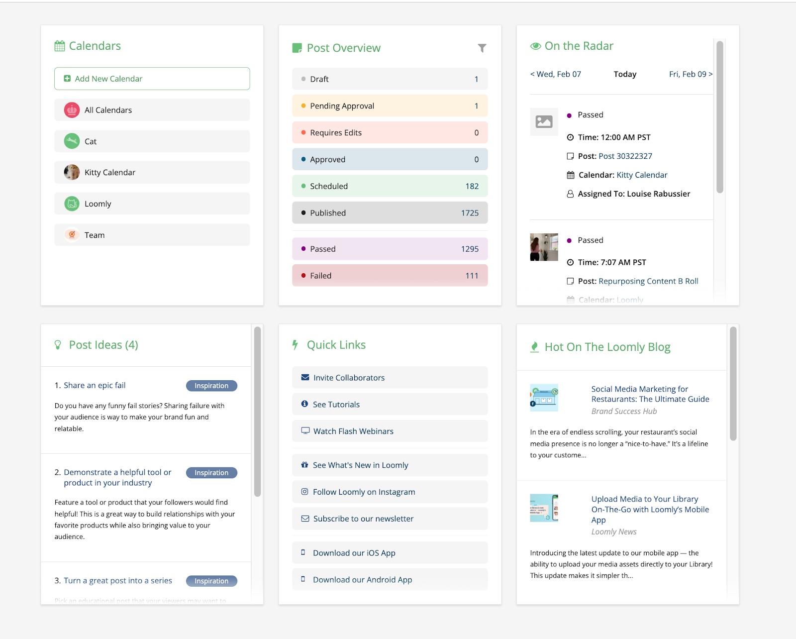Open Post 30322327 link
The image size is (796, 639).
pos(625,156)
